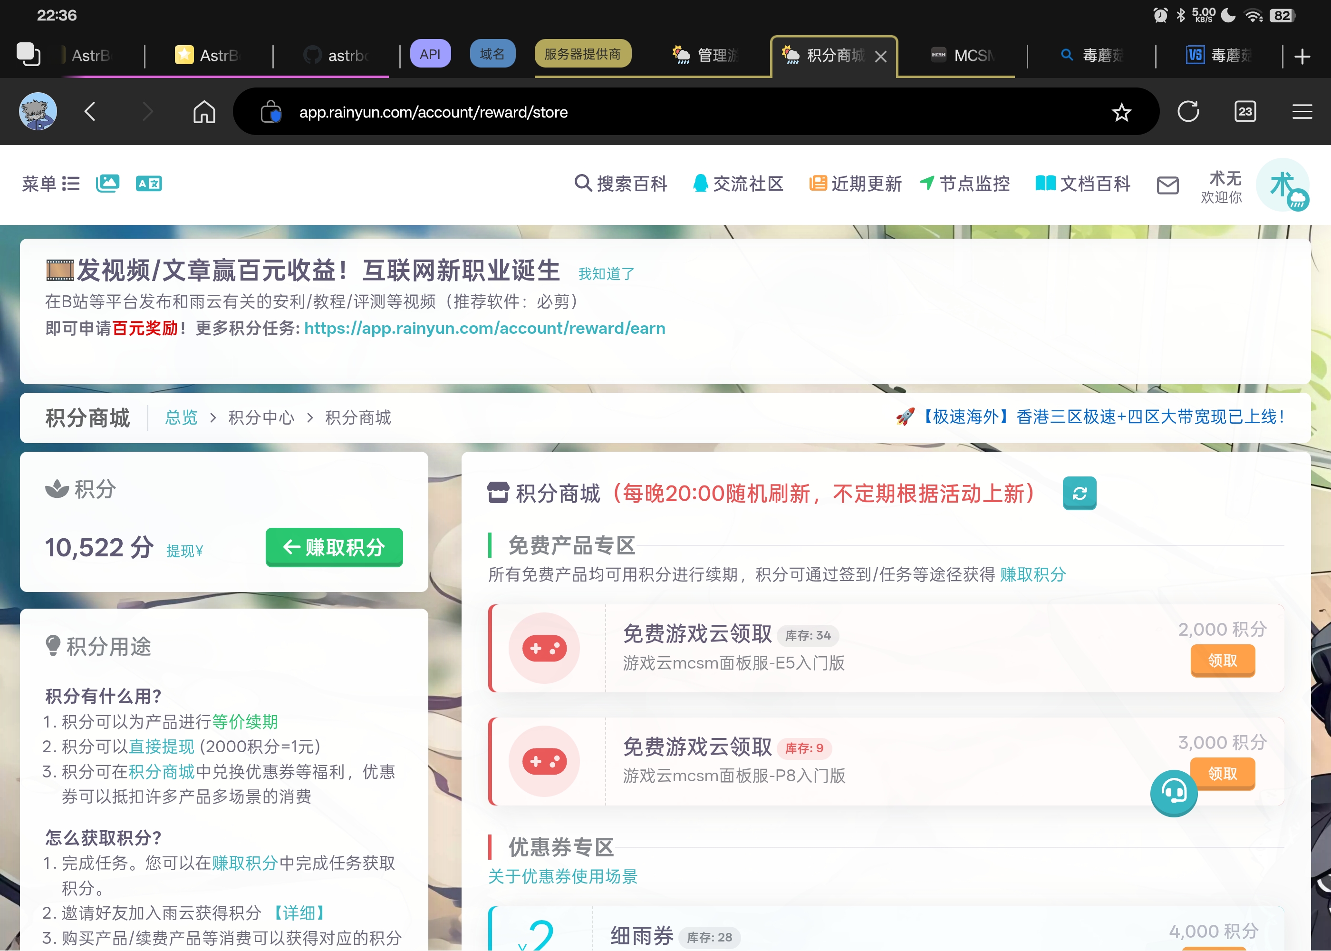
Task: Click the green 赚取积分 button
Action: (x=334, y=547)
